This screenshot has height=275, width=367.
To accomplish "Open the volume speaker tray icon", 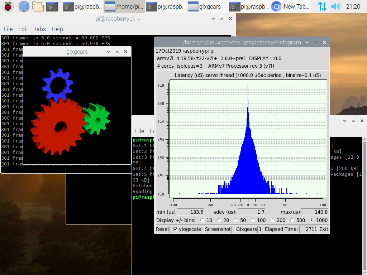I will tap(335, 6).
